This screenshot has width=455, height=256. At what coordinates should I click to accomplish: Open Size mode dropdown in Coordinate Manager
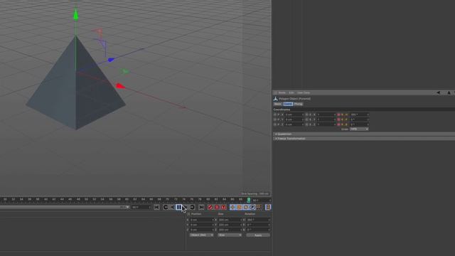point(230,235)
